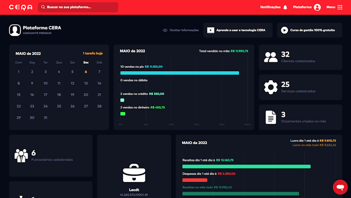Screen dimensions: 351x198
Task: Click the clients people icon
Action: click(271, 57)
